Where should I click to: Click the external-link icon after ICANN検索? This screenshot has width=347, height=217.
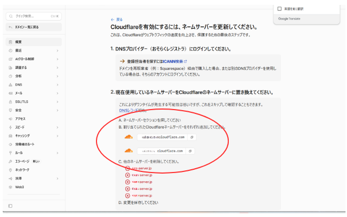coord(185,61)
